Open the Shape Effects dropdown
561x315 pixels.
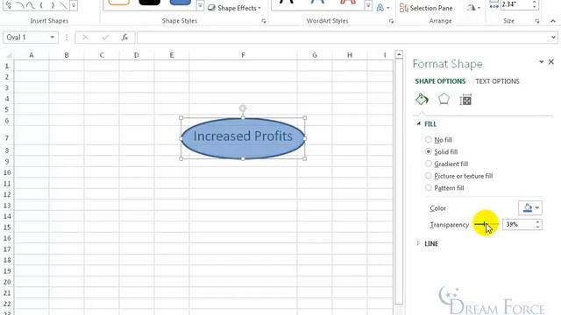pos(235,8)
